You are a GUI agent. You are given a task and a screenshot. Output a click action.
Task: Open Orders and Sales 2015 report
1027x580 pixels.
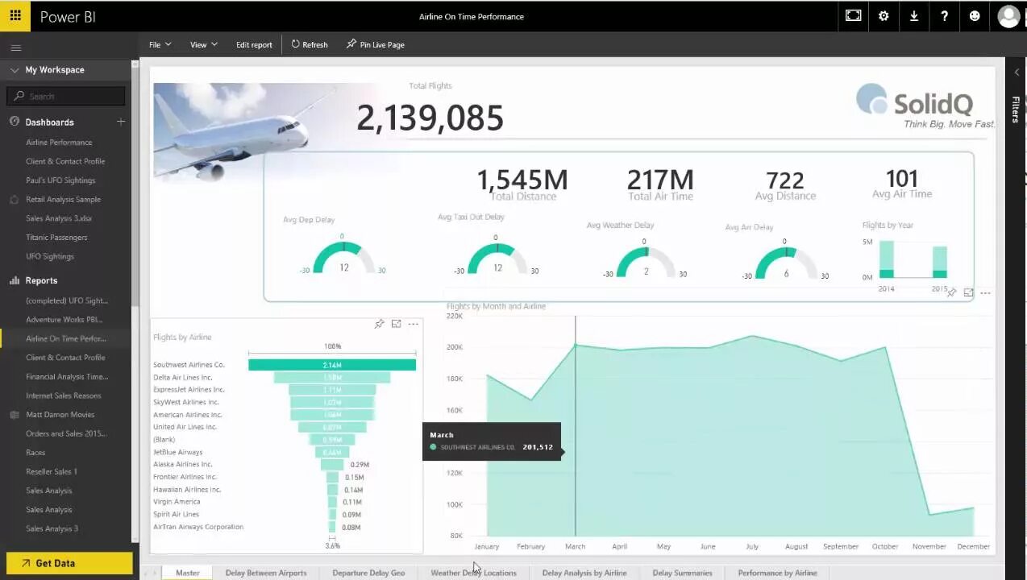[x=66, y=433]
